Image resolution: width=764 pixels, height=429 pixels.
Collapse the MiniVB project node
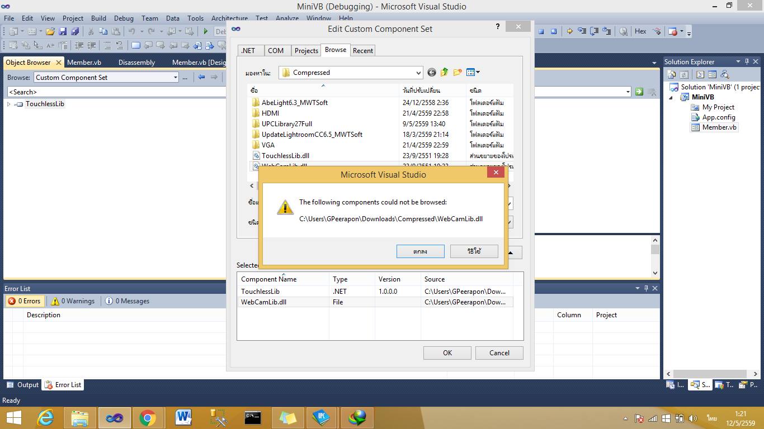[671, 97]
